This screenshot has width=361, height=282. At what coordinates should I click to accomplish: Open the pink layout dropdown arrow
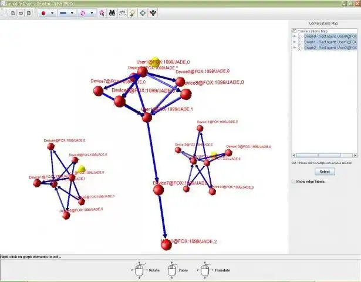click(92, 13)
